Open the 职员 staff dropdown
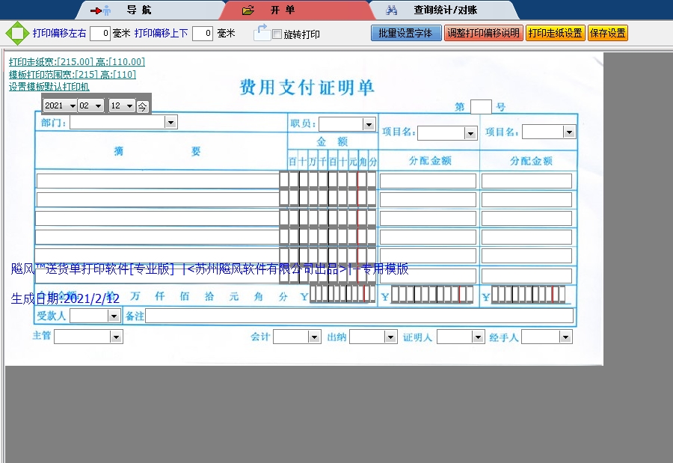673x463 pixels. pos(368,123)
